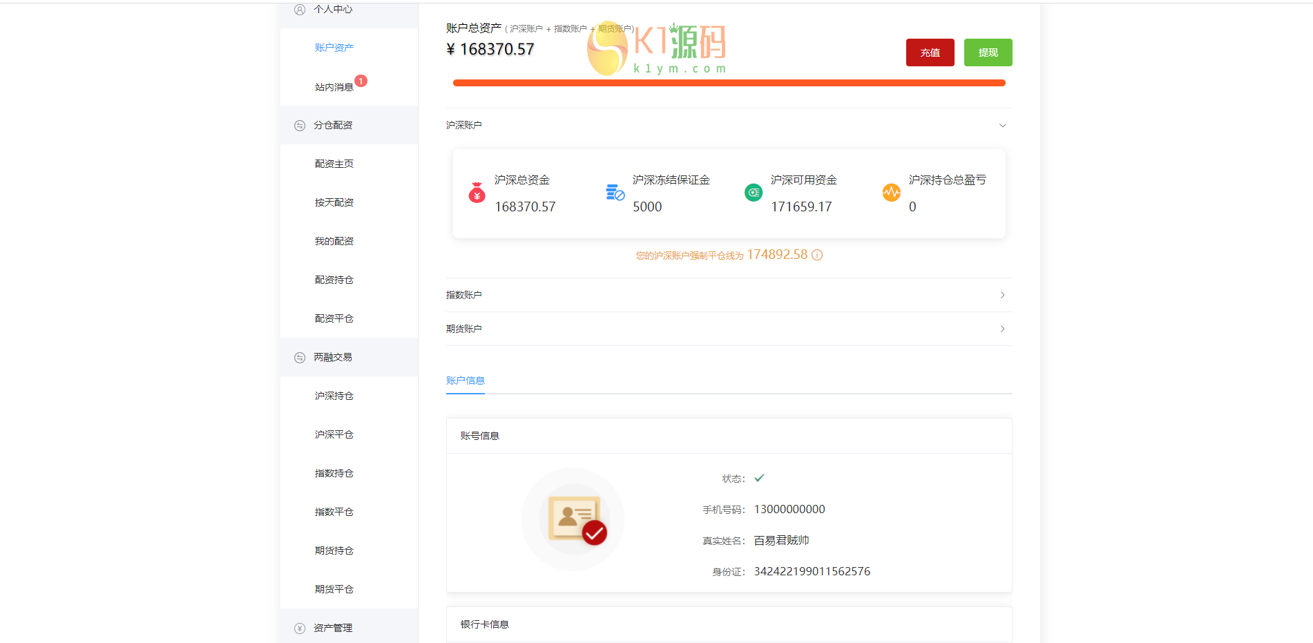Image resolution: width=1313 pixels, height=643 pixels.
Task: Click the ID number 342422199011562576
Action: 812,571
